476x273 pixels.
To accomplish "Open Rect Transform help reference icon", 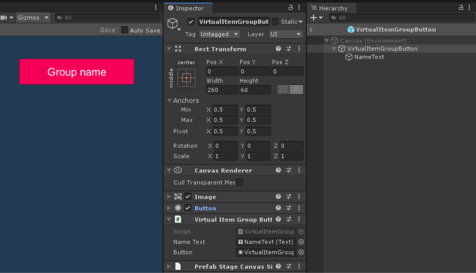I will [x=278, y=49].
